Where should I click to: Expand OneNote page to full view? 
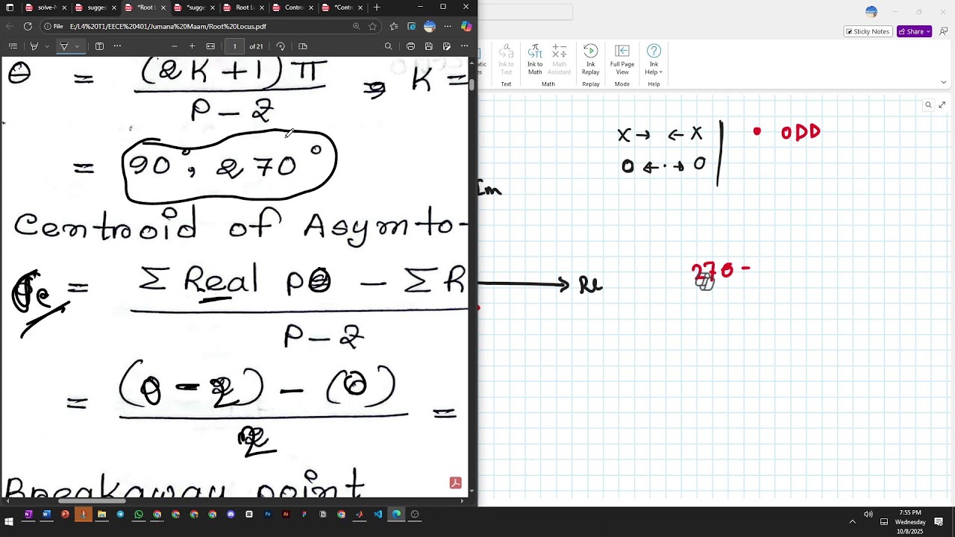tap(942, 105)
